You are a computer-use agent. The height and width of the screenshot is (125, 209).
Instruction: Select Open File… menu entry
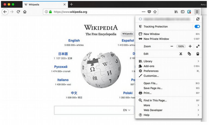tap(169, 83)
